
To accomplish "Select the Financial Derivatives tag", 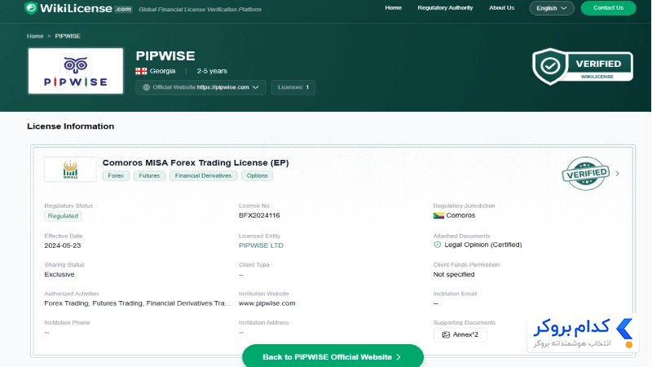I will tap(203, 176).
